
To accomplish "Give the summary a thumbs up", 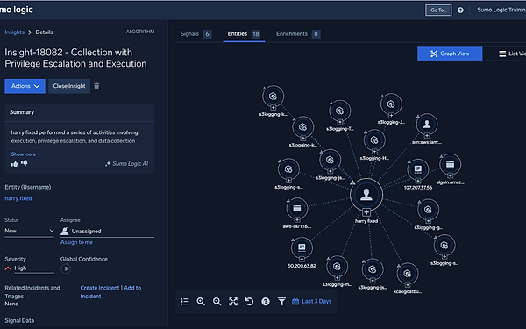I will pos(14,164).
